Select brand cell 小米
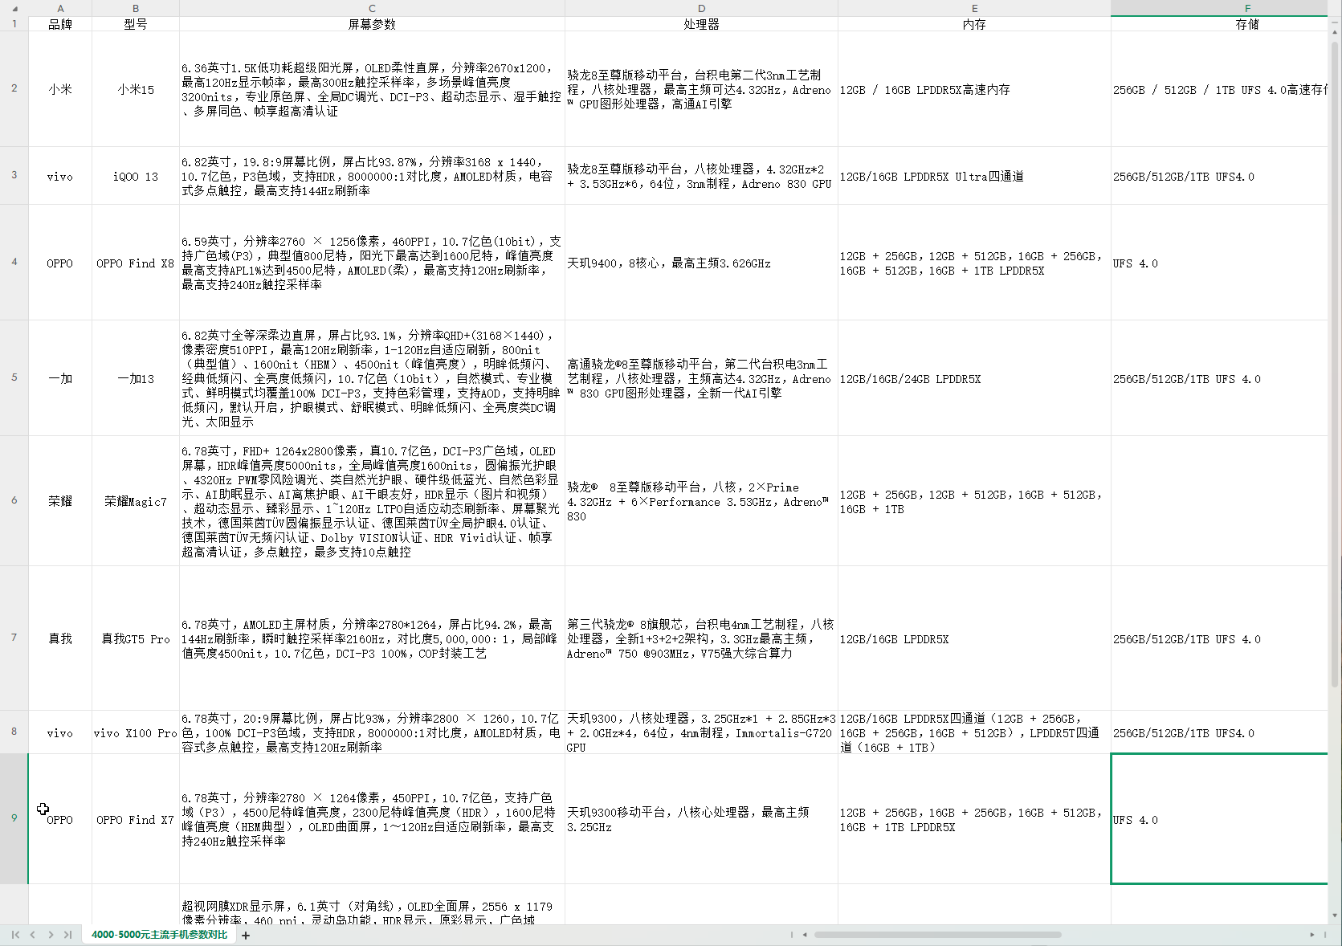The height and width of the screenshot is (946, 1342). (60, 89)
